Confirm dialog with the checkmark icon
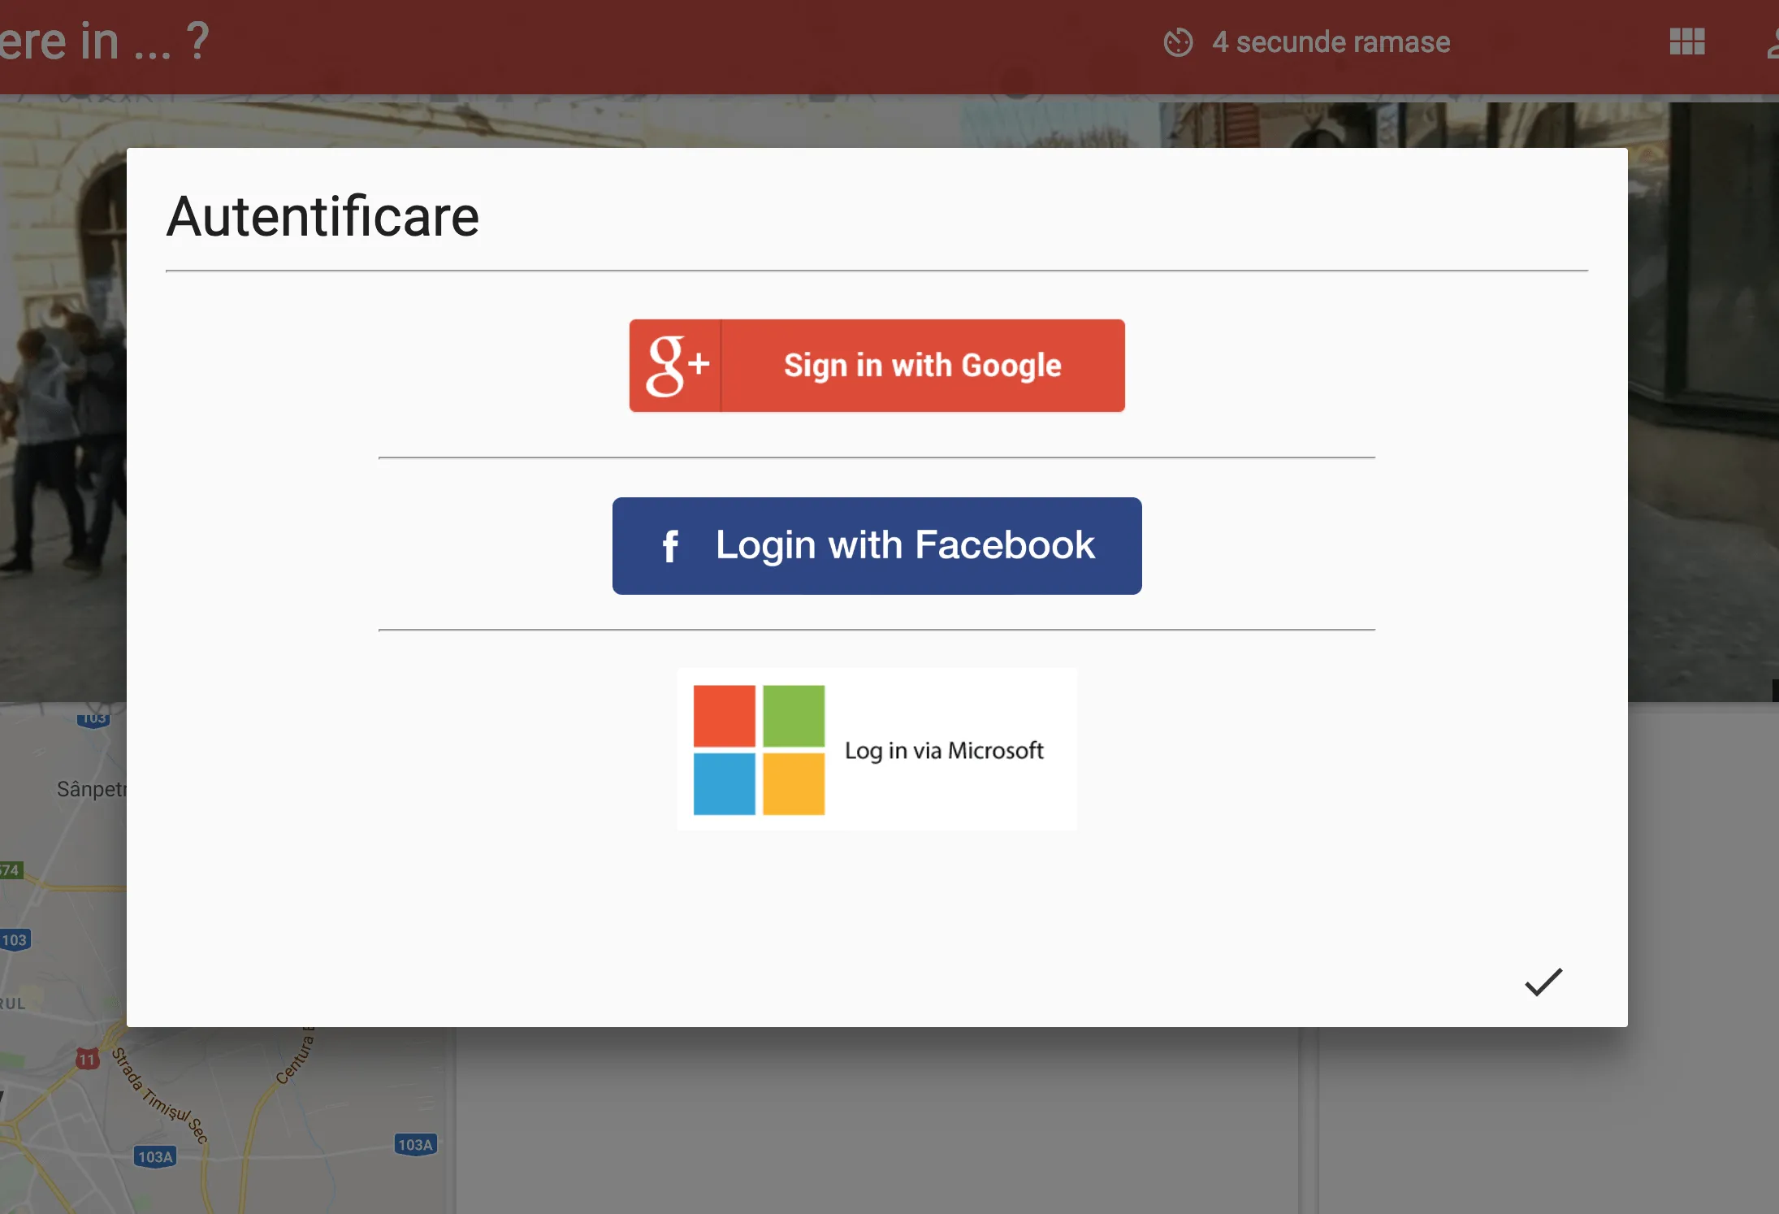Image resolution: width=1779 pixels, height=1214 pixels. pyautogui.click(x=1543, y=982)
